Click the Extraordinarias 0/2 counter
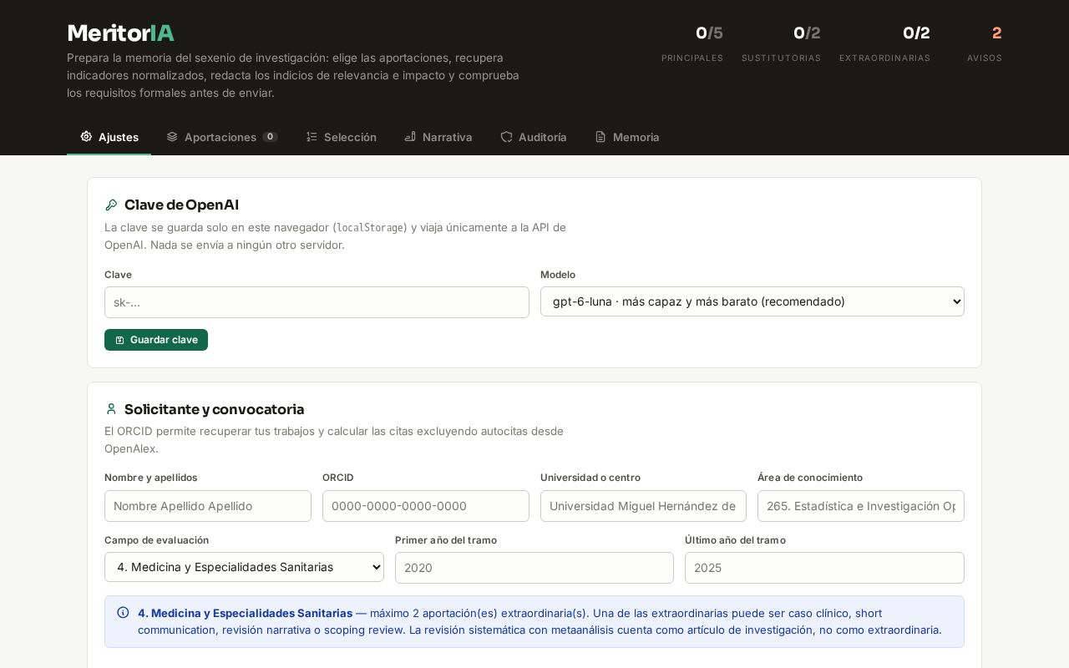1069x668 pixels. click(884, 43)
